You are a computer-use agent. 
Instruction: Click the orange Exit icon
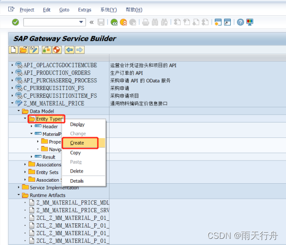tap(123, 22)
